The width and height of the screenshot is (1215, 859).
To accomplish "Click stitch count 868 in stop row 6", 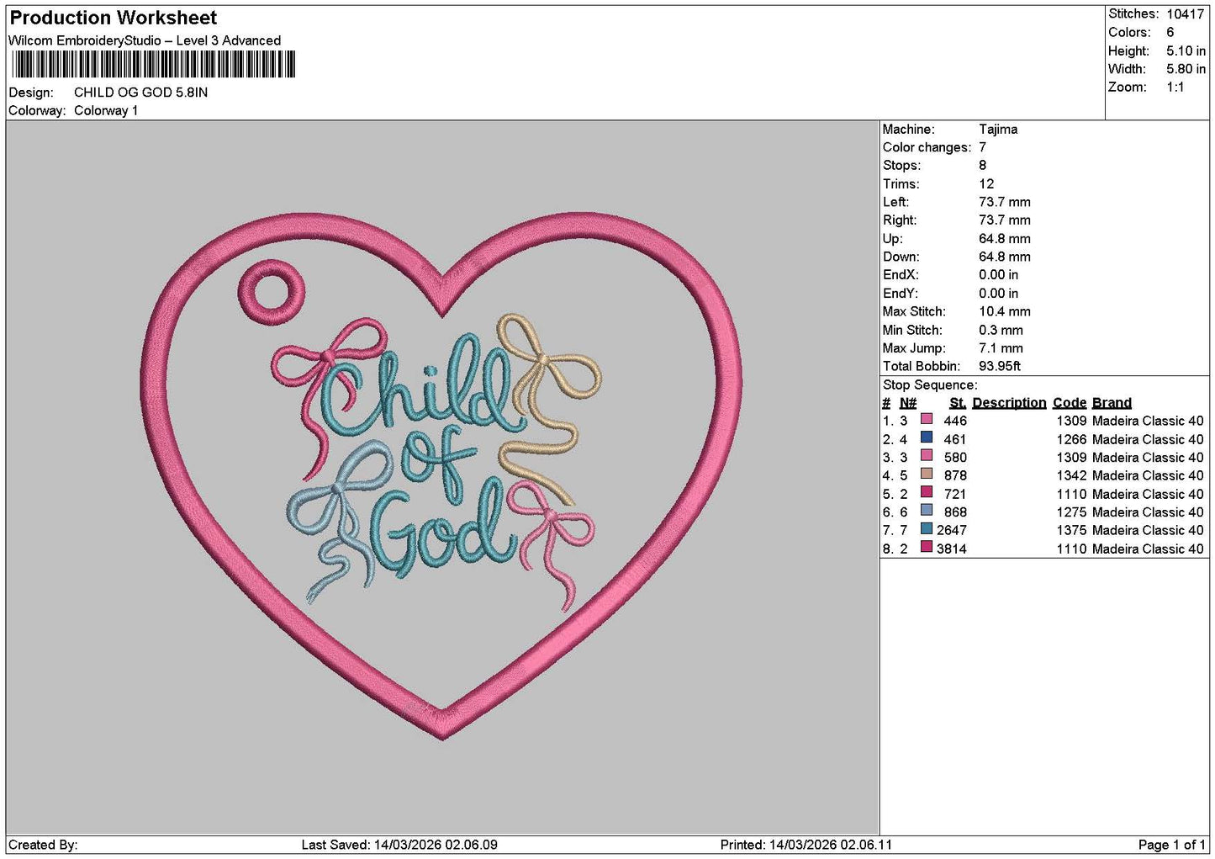I will point(955,512).
